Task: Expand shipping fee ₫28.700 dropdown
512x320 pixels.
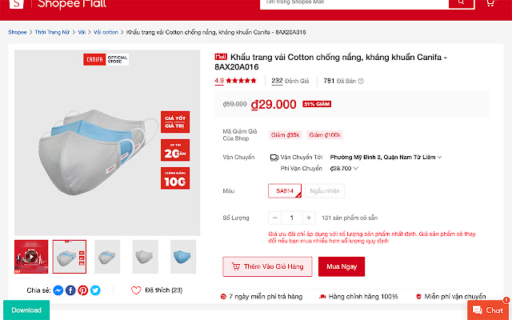Action: [x=344, y=169]
